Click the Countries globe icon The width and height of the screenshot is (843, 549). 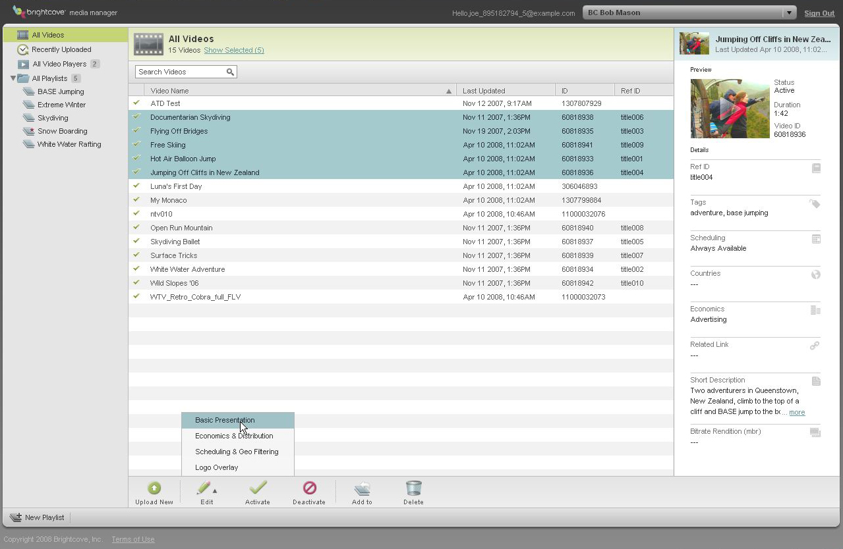tap(816, 274)
